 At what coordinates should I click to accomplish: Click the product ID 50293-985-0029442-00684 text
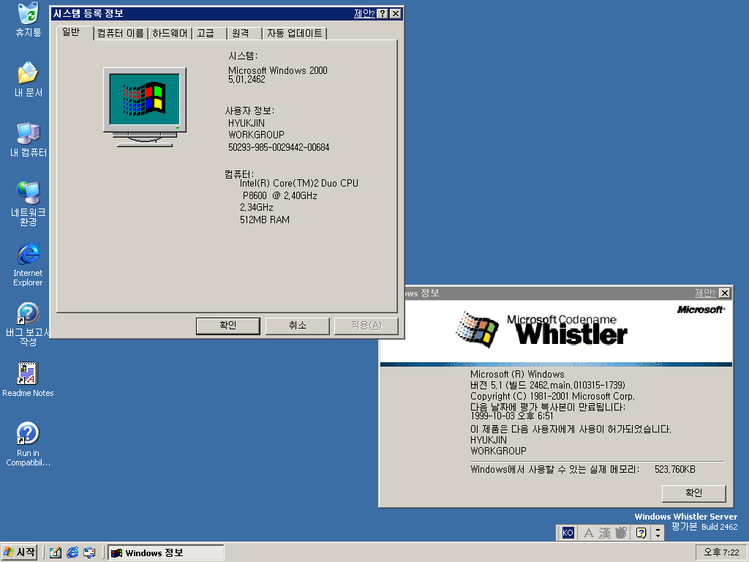[279, 147]
